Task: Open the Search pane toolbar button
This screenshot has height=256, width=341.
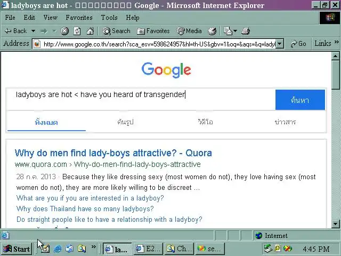Action: [x=116, y=31]
